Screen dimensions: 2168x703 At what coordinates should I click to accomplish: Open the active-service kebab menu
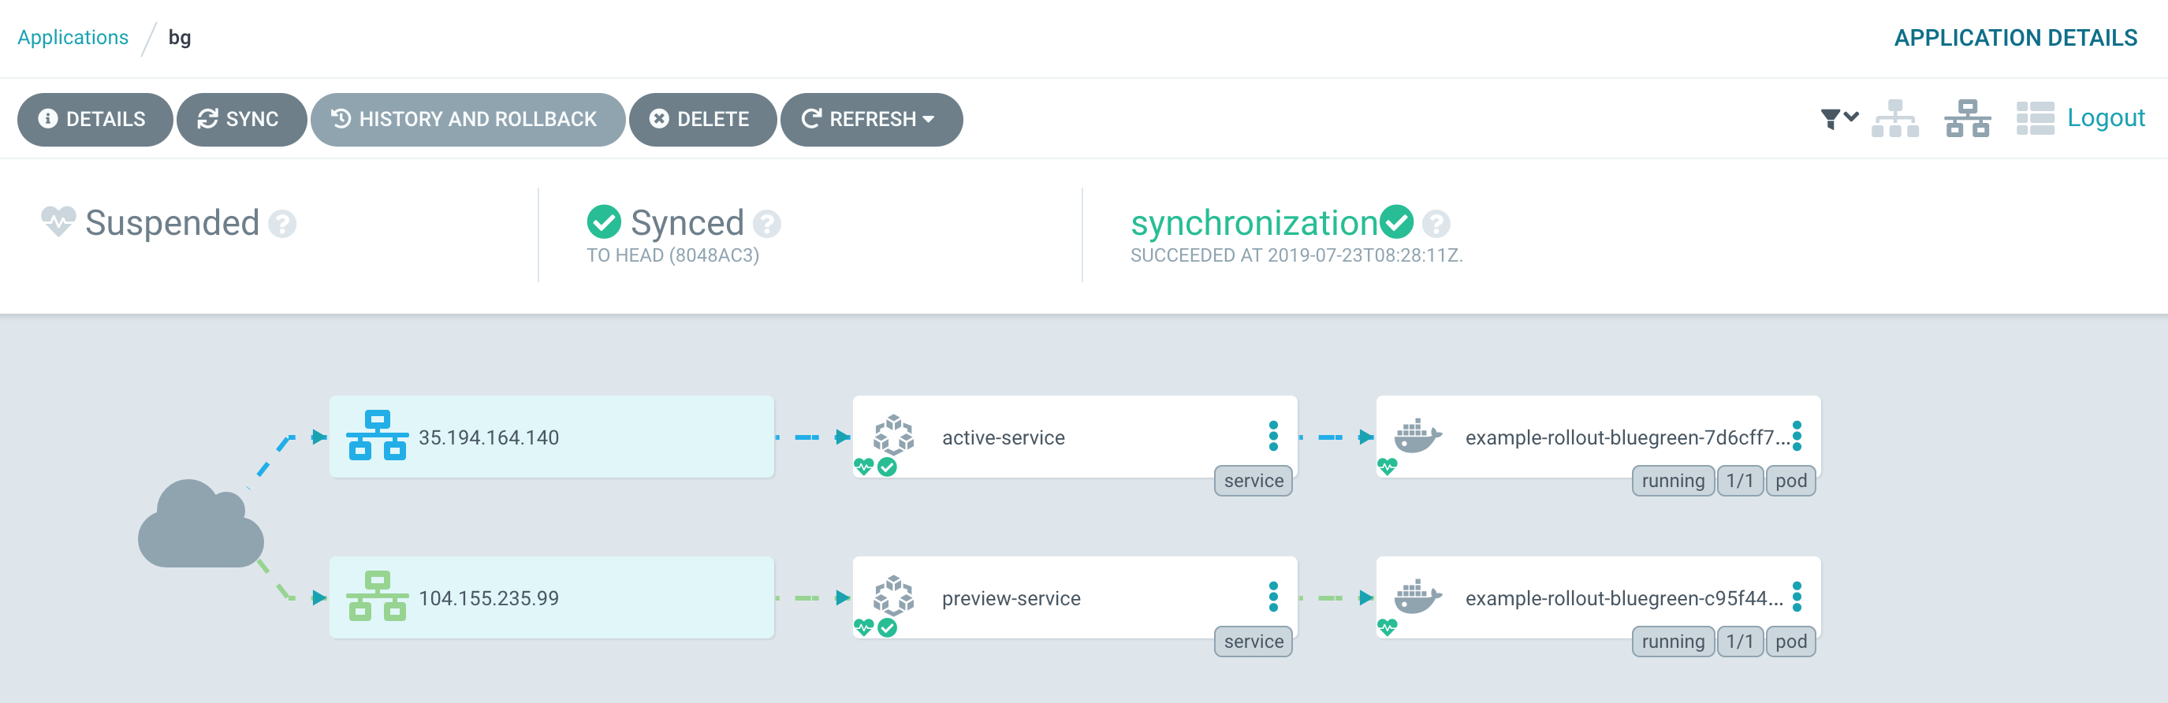tap(1273, 436)
